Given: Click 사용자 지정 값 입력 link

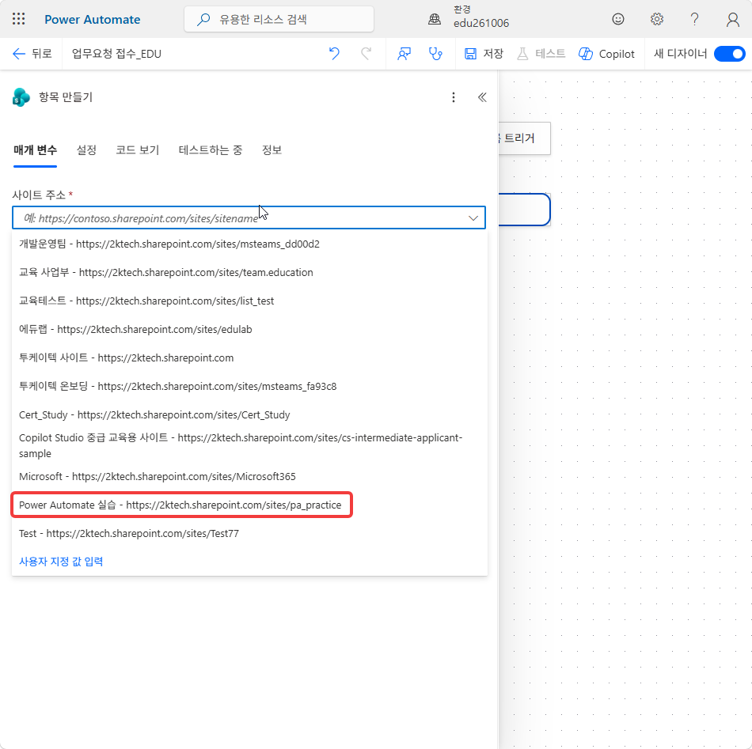Looking at the screenshot, I should pyautogui.click(x=61, y=561).
